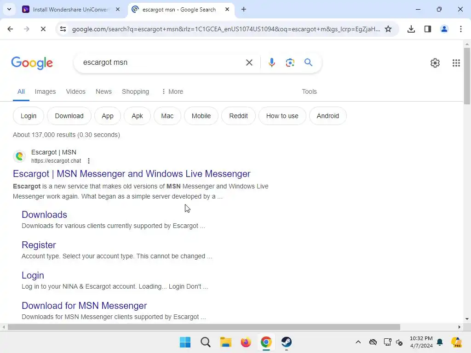This screenshot has width=471, height=353.
Task: Apply the How to use chip
Action: (282, 116)
